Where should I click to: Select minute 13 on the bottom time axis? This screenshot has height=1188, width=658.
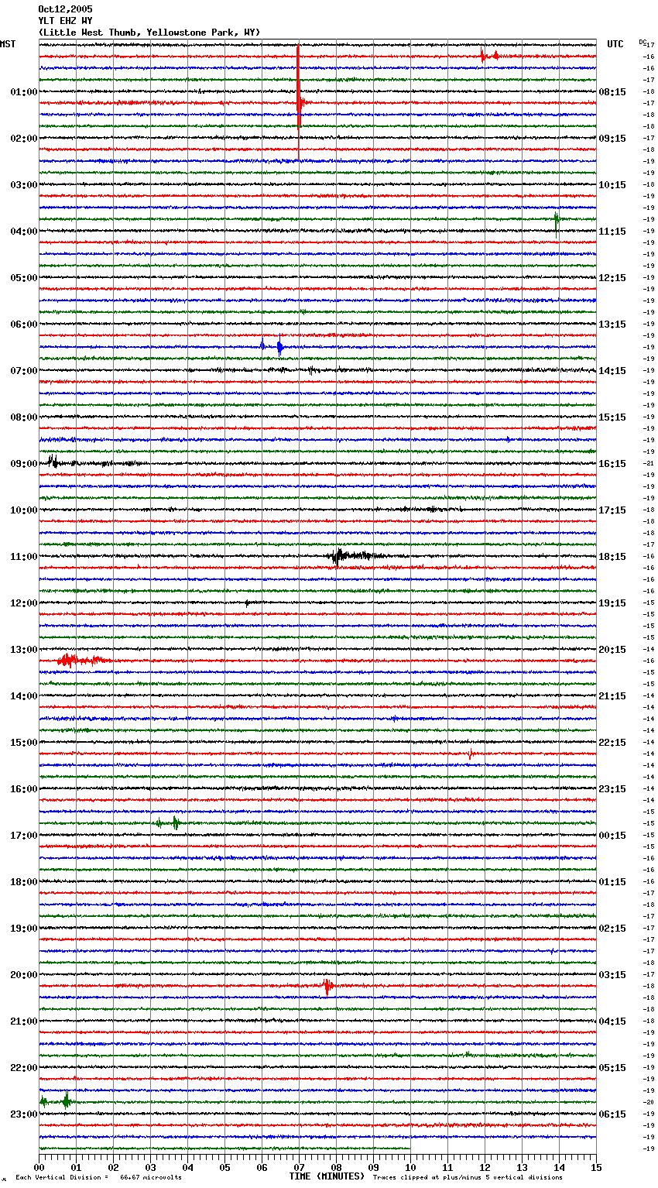pos(522,1167)
